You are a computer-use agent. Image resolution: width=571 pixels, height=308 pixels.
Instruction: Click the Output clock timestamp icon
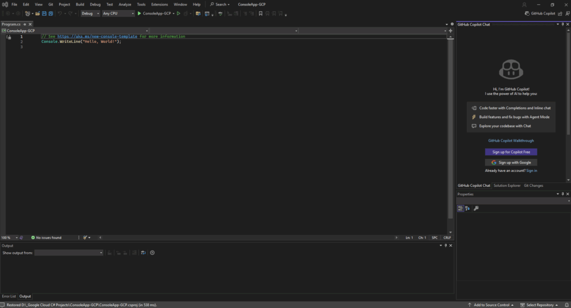pos(152,253)
